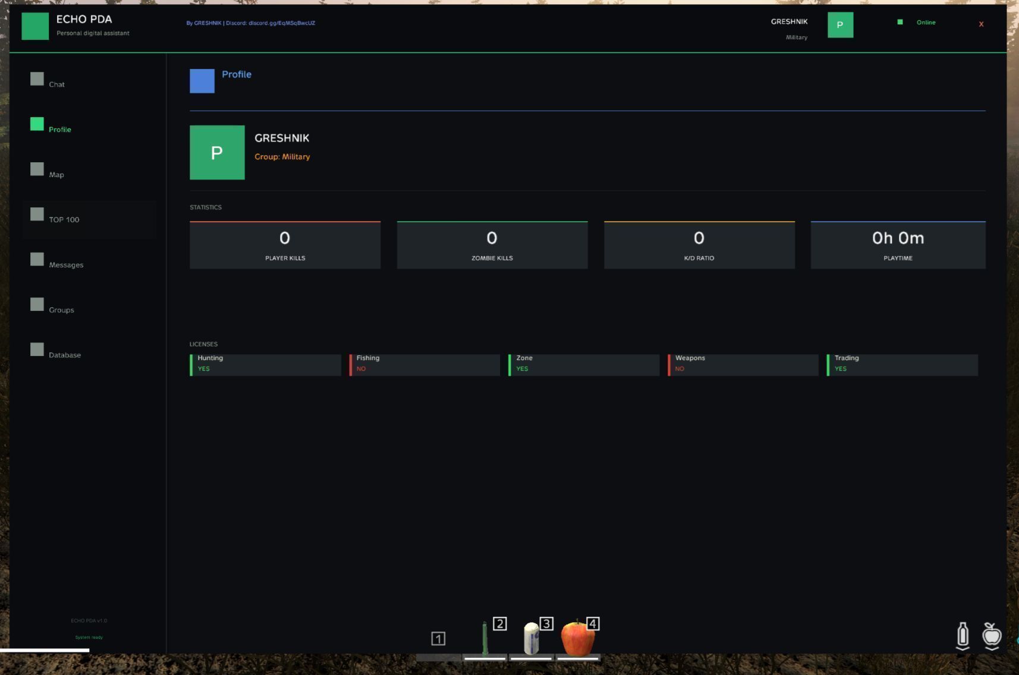Select hotbar slot 3 can item
Image resolution: width=1019 pixels, height=675 pixels.
click(531, 638)
